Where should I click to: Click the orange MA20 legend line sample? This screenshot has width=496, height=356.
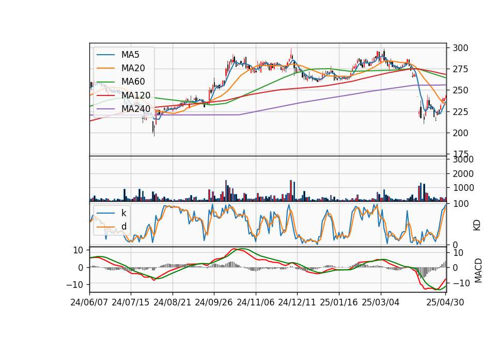(105, 68)
